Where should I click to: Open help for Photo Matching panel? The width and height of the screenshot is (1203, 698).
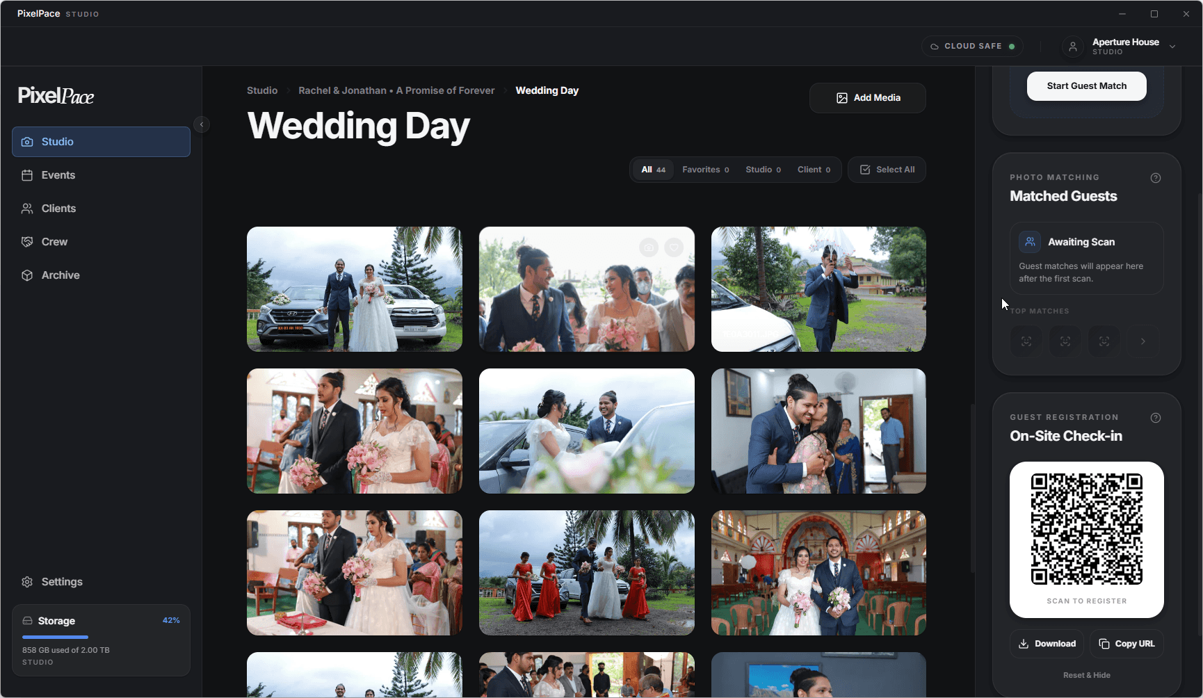[1156, 178]
